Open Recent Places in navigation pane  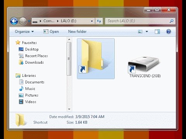point(36,56)
